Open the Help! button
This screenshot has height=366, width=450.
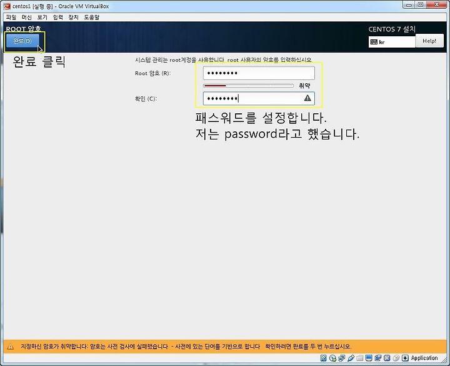point(429,41)
